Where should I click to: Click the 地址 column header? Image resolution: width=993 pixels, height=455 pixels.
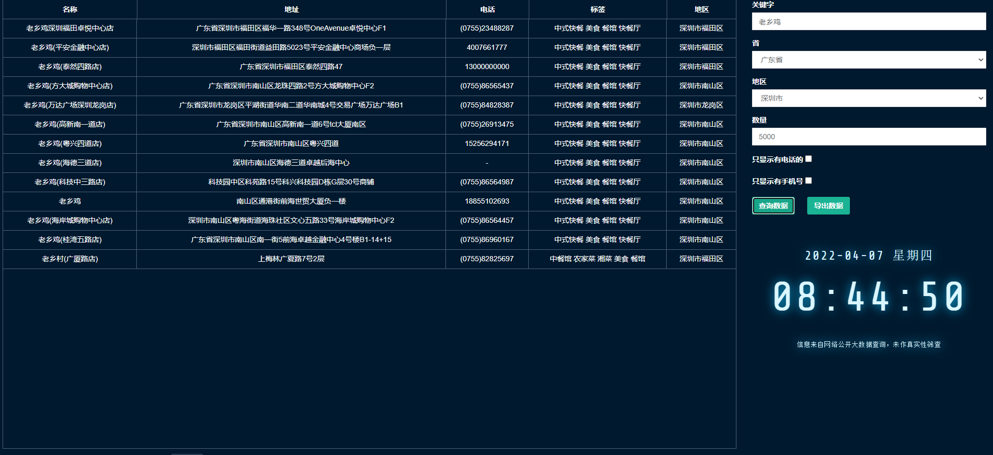coord(291,9)
